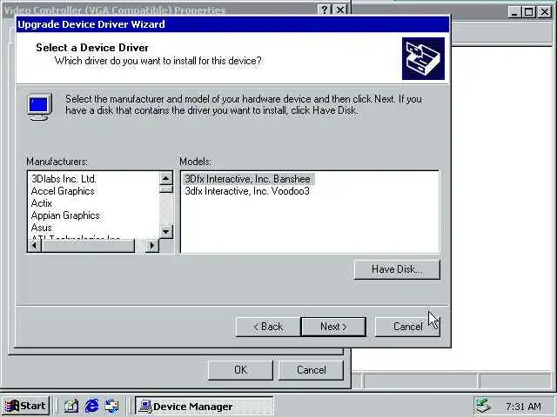The width and height of the screenshot is (557, 417).
Task: Select 3Dfx Interactive, Inc. Banshee model
Action: [x=247, y=179]
